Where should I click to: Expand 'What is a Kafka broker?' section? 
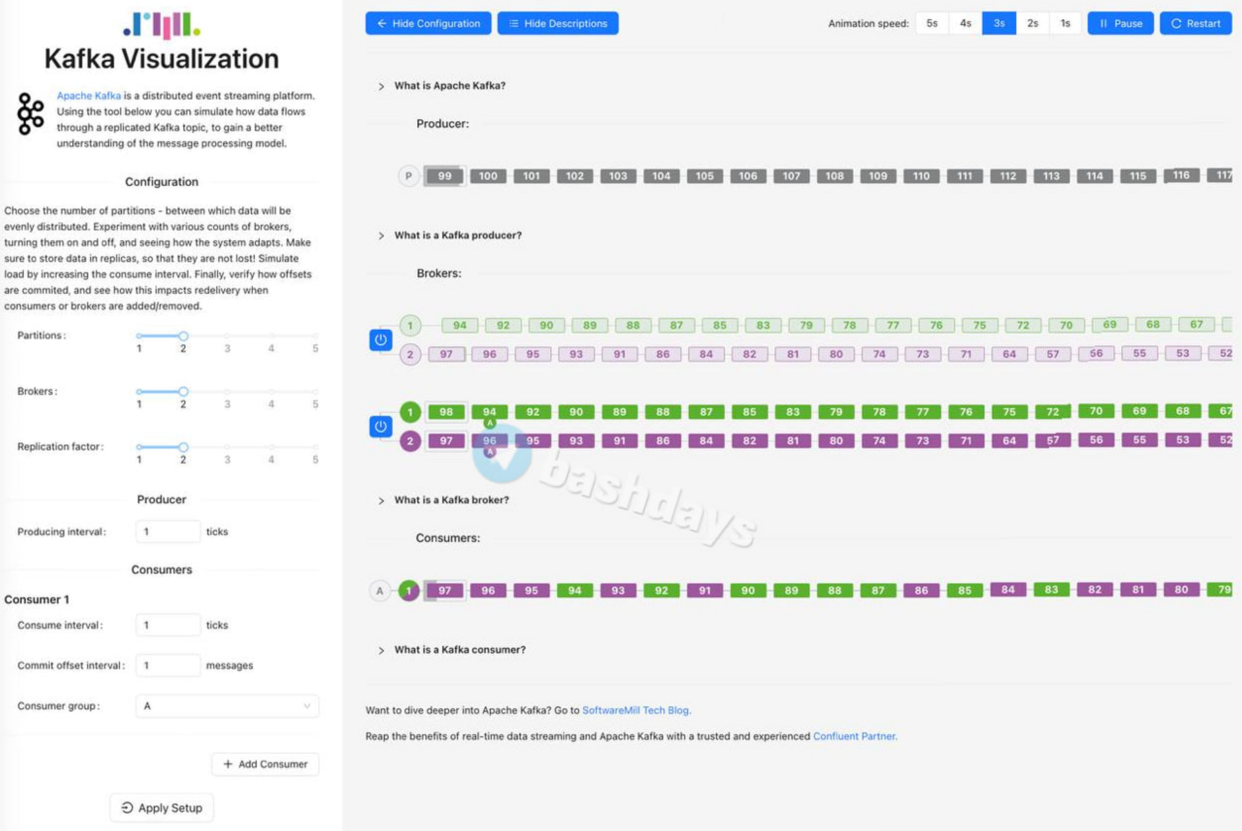tap(451, 500)
